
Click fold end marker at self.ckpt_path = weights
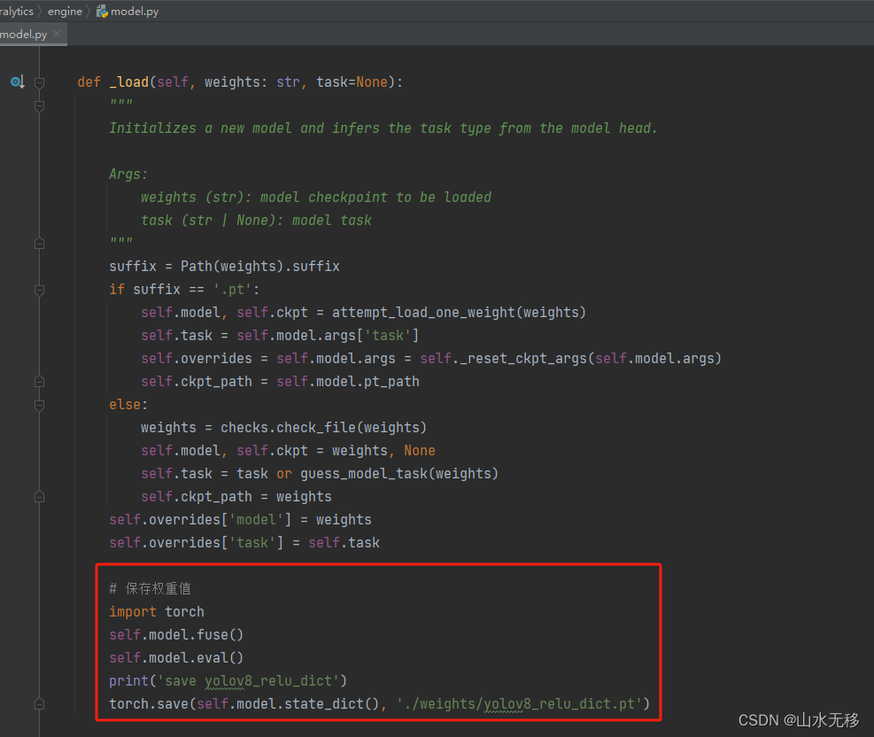(x=40, y=497)
